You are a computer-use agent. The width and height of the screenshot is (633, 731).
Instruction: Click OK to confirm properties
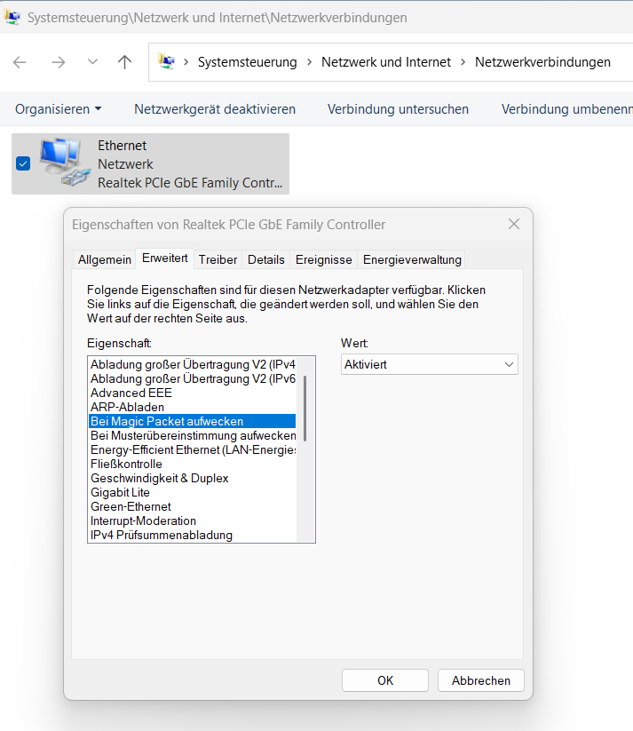pyautogui.click(x=385, y=680)
